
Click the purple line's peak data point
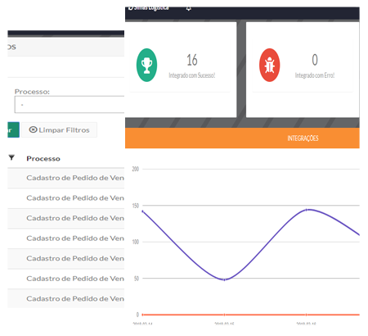tap(307, 210)
